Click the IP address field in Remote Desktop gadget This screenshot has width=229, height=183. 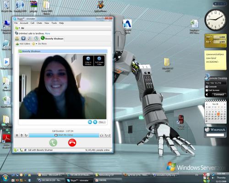click(215, 83)
